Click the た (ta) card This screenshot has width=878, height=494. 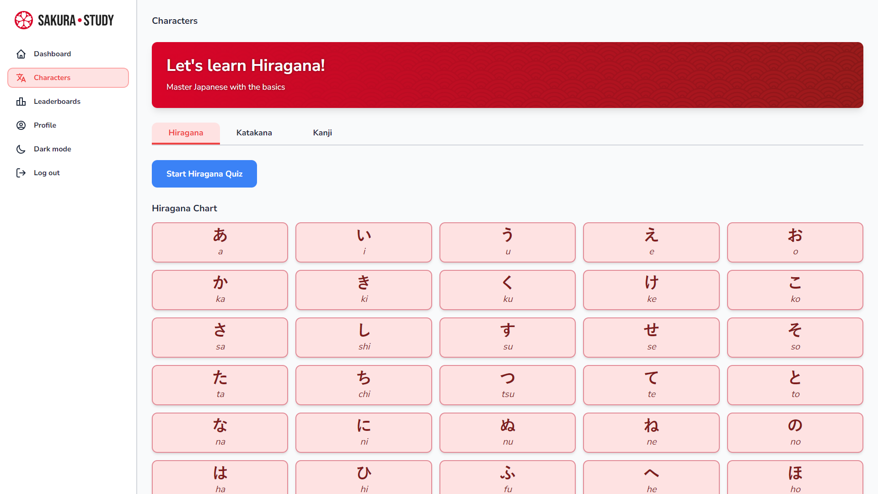(x=220, y=385)
